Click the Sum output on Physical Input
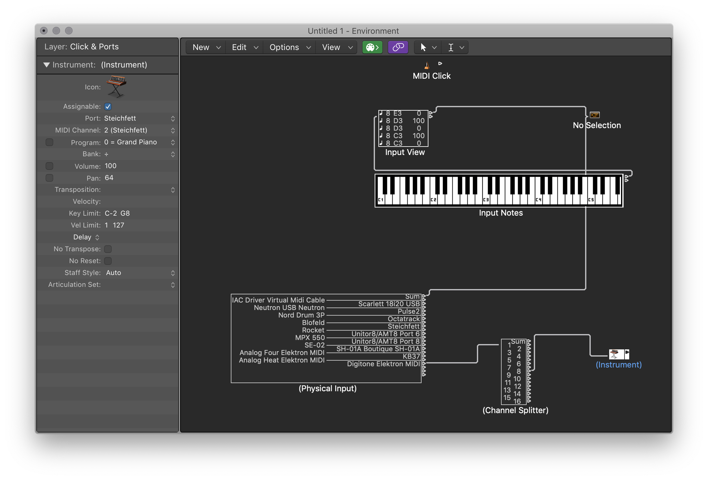 click(423, 296)
